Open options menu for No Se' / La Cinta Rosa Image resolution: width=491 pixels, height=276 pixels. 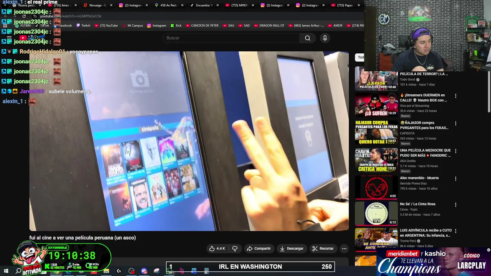pyautogui.click(x=456, y=205)
